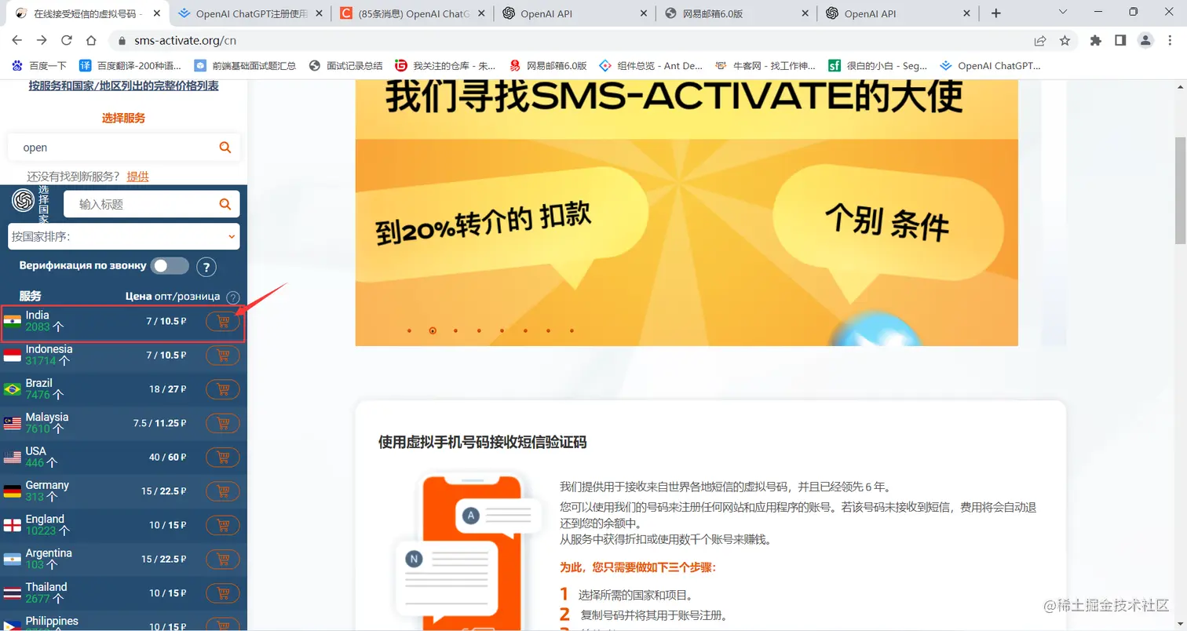Toggle browser side panel
1187x631 pixels.
(x=1120, y=41)
